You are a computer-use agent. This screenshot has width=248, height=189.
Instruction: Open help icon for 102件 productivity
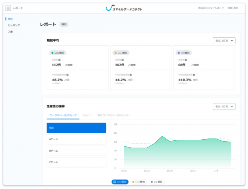(123, 60)
